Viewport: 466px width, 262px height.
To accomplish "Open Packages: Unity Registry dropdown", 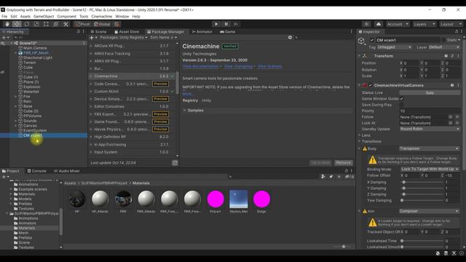I will [123, 37].
